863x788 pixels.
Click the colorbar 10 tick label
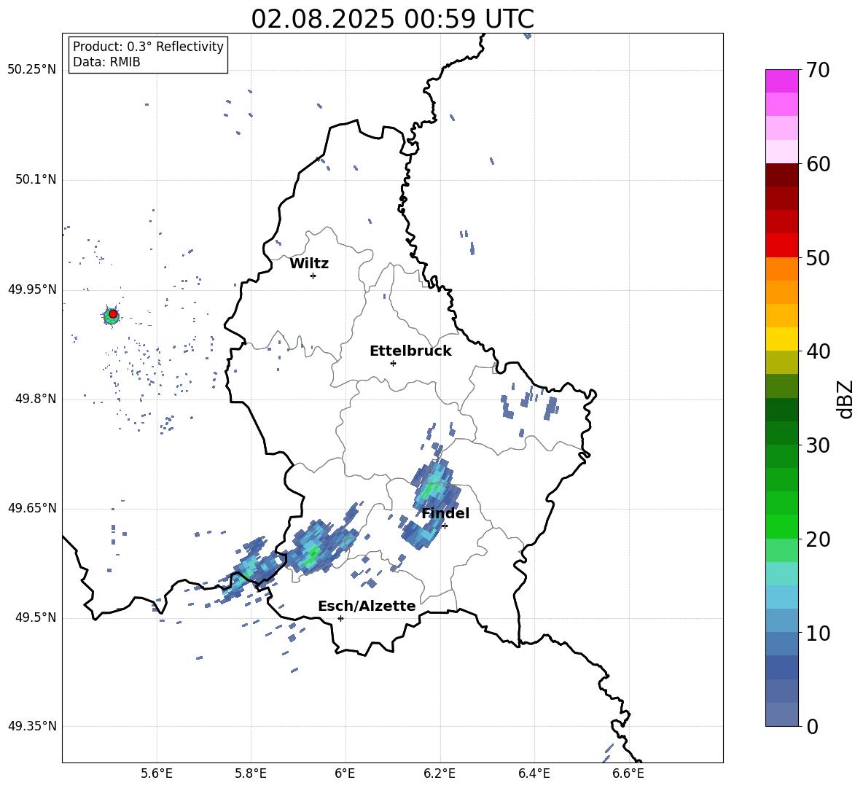pos(818,633)
